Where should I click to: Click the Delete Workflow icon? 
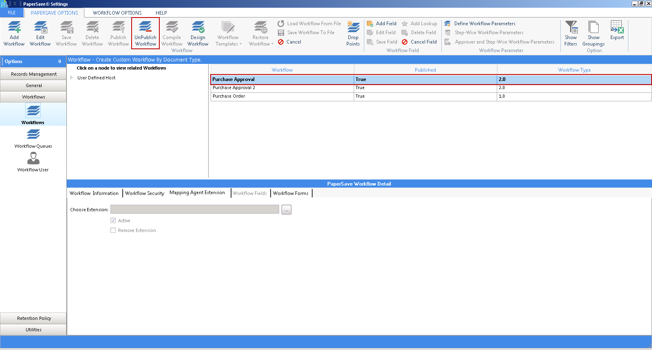click(93, 33)
